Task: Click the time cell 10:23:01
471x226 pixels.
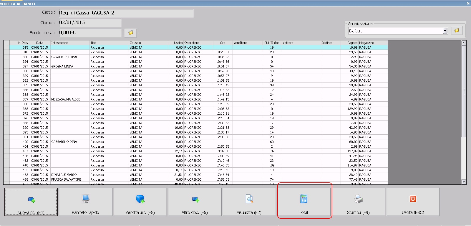Action: pyautogui.click(x=223, y=52)
